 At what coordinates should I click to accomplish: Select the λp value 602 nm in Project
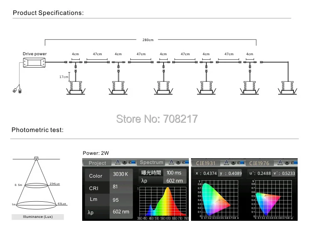121,212
